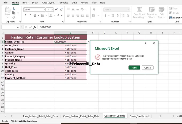Click Accessibility: Investigate in the status bar
This screenshot has height=124, width=182.
coord(24,121)
